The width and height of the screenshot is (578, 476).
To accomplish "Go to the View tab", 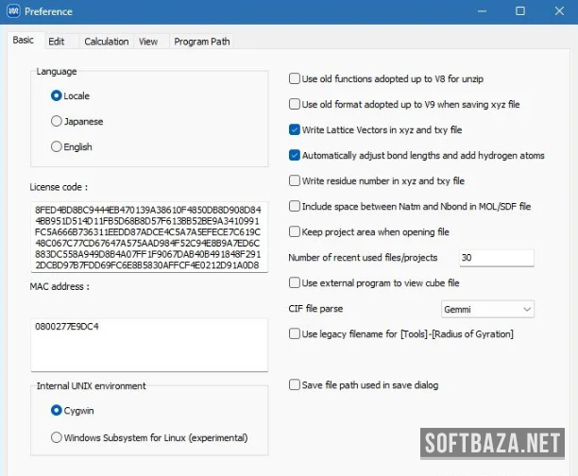I will pos(148,42).
